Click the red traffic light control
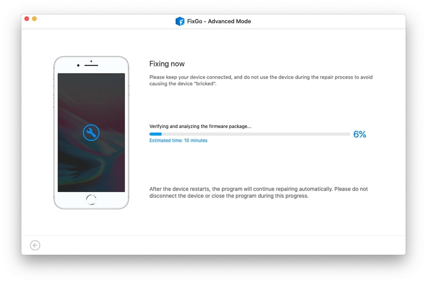 point(27,18)
